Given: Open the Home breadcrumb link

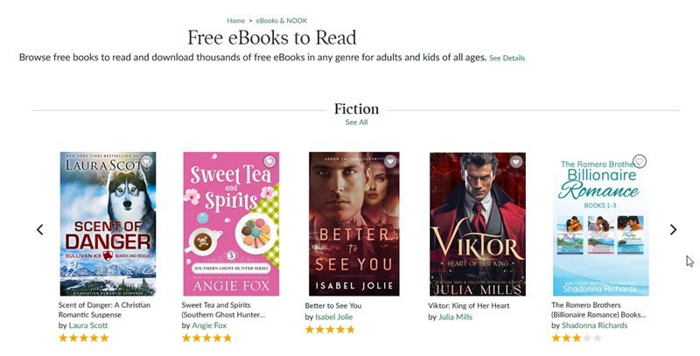Looking at the screenshot, I should coord(235,20).
